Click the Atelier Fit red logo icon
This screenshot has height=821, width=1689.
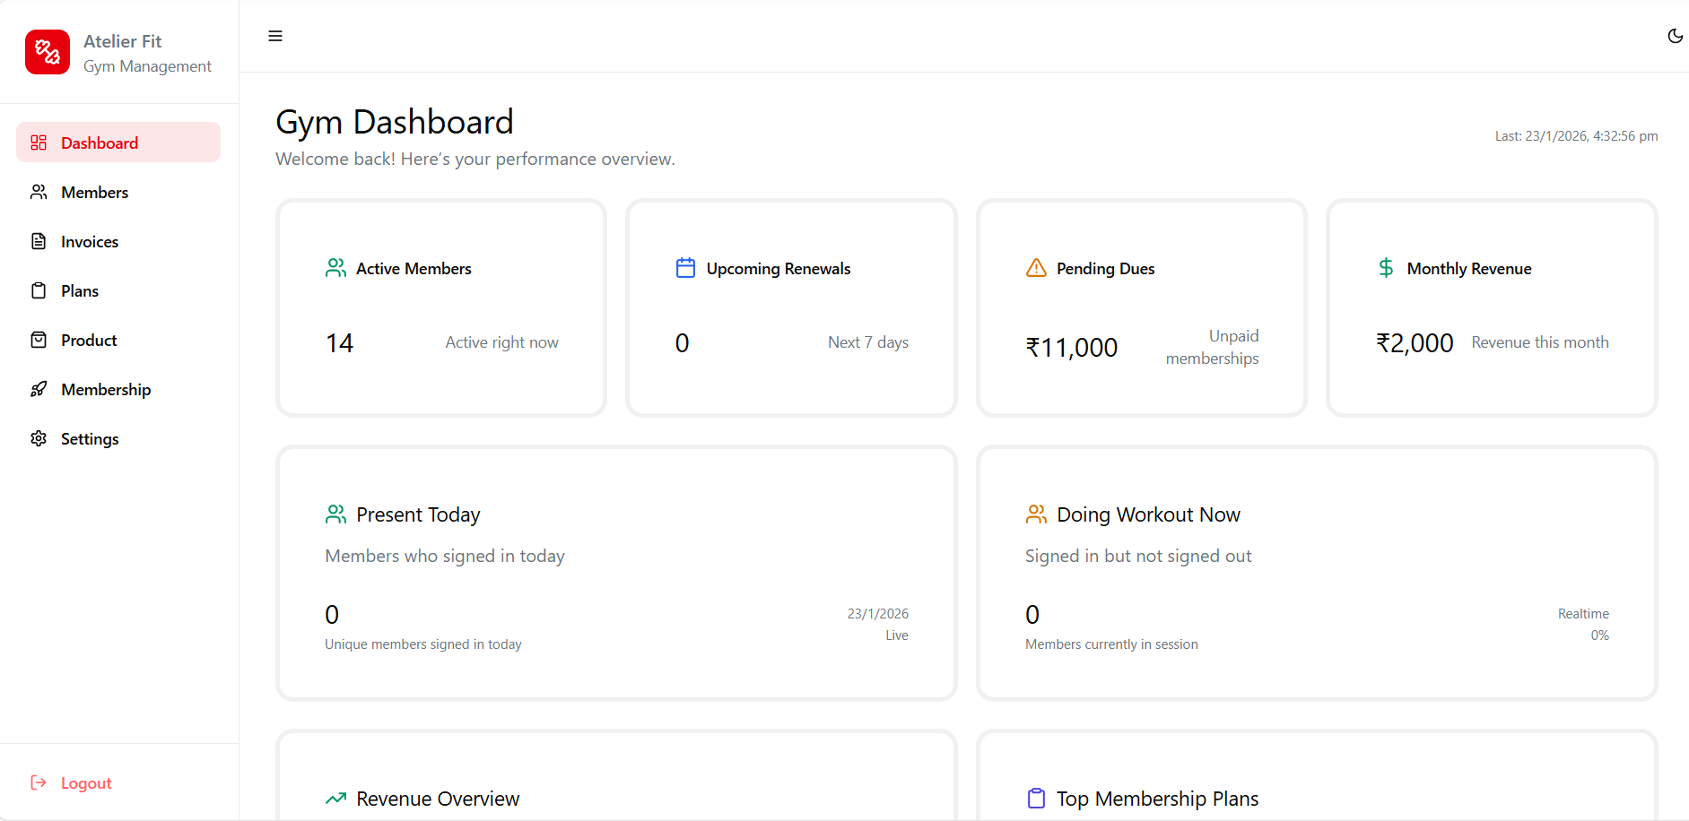click(x=48, y=52)
